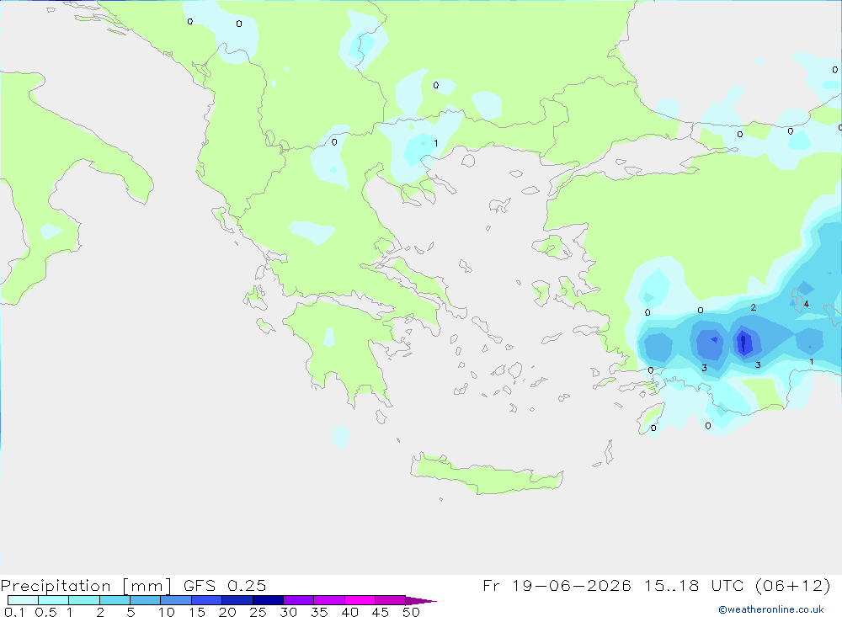
Task: Pick the 15–20 mm legend color swatch
Action: tap(206, 600)
